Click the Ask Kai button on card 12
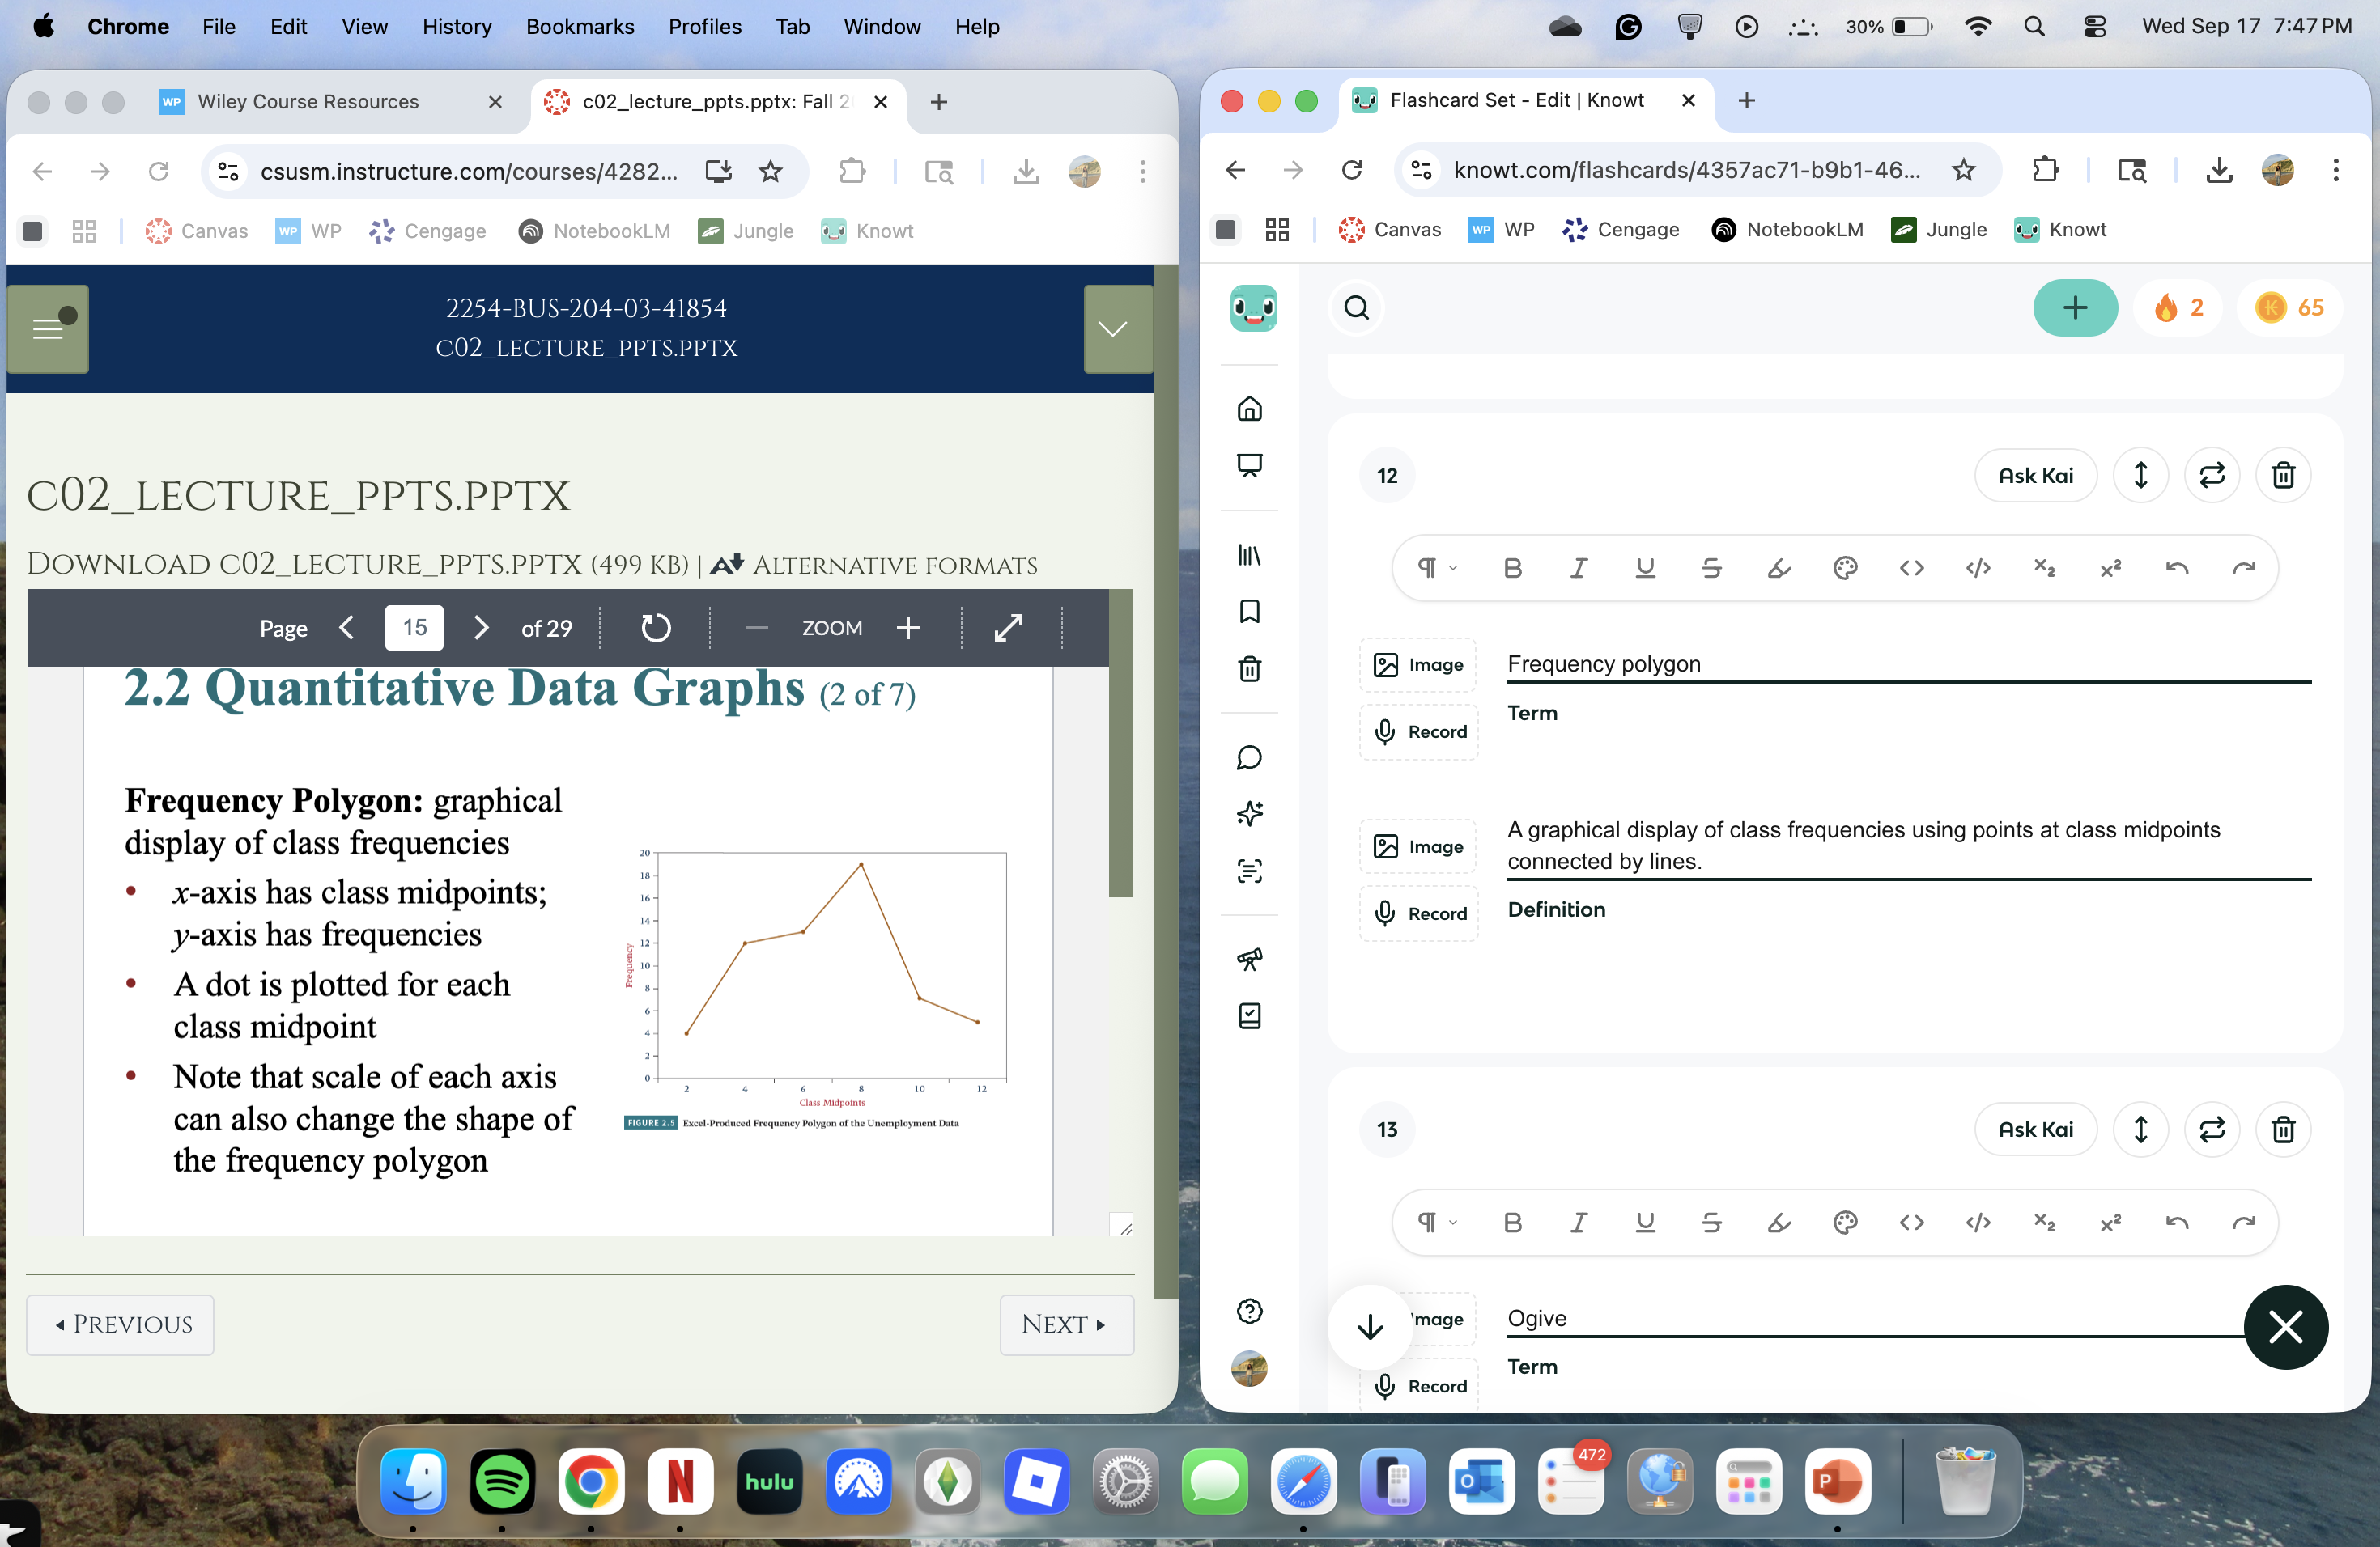 [2035, 475]
